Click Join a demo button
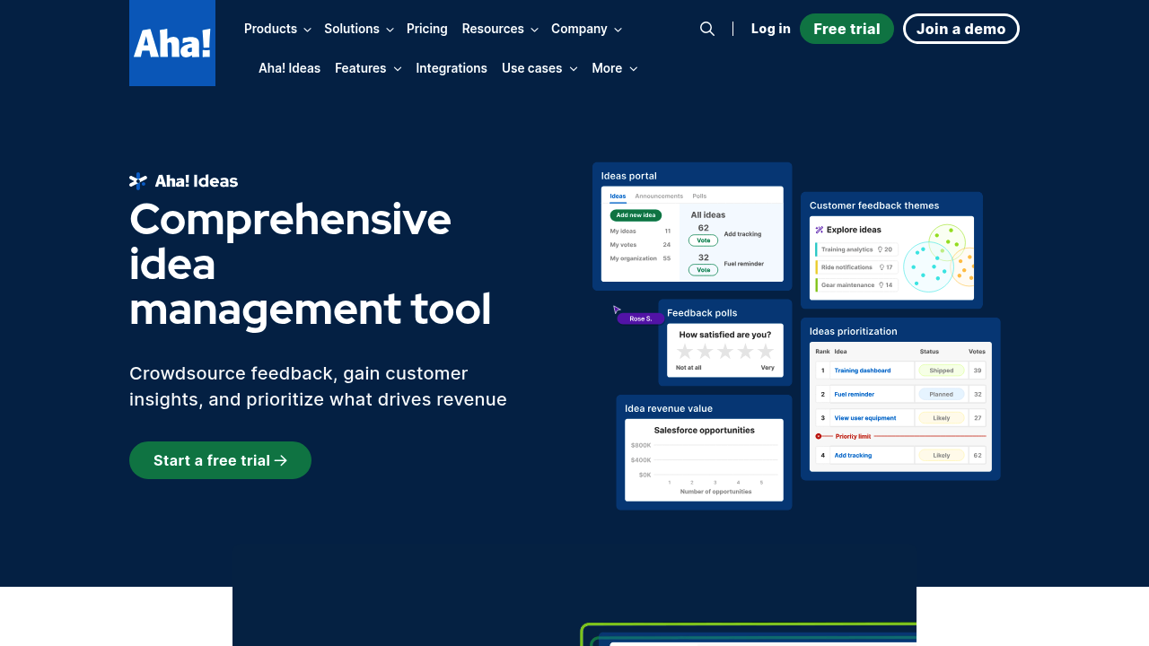This screenshot has width=1149, height=646. pos(960,29)
